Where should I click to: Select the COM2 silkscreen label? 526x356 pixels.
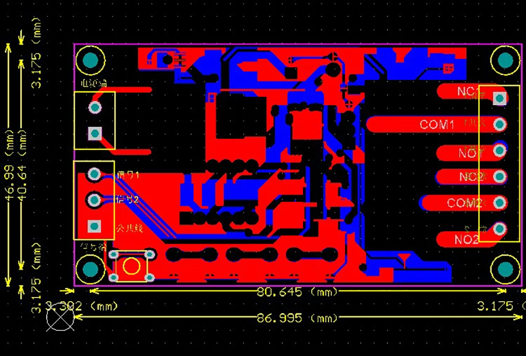coord(464,203)
